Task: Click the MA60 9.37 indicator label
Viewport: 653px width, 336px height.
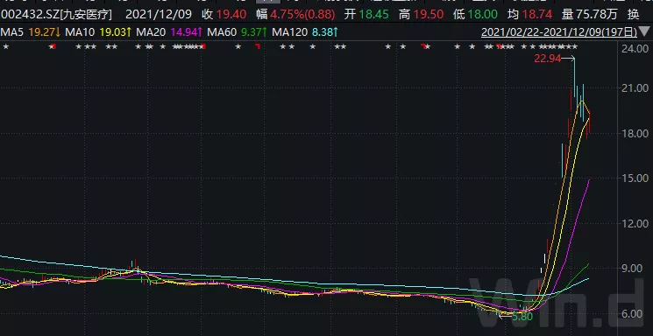Action: (237, 31)
